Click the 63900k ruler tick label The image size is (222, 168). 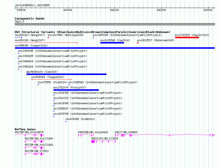point(21,10)
